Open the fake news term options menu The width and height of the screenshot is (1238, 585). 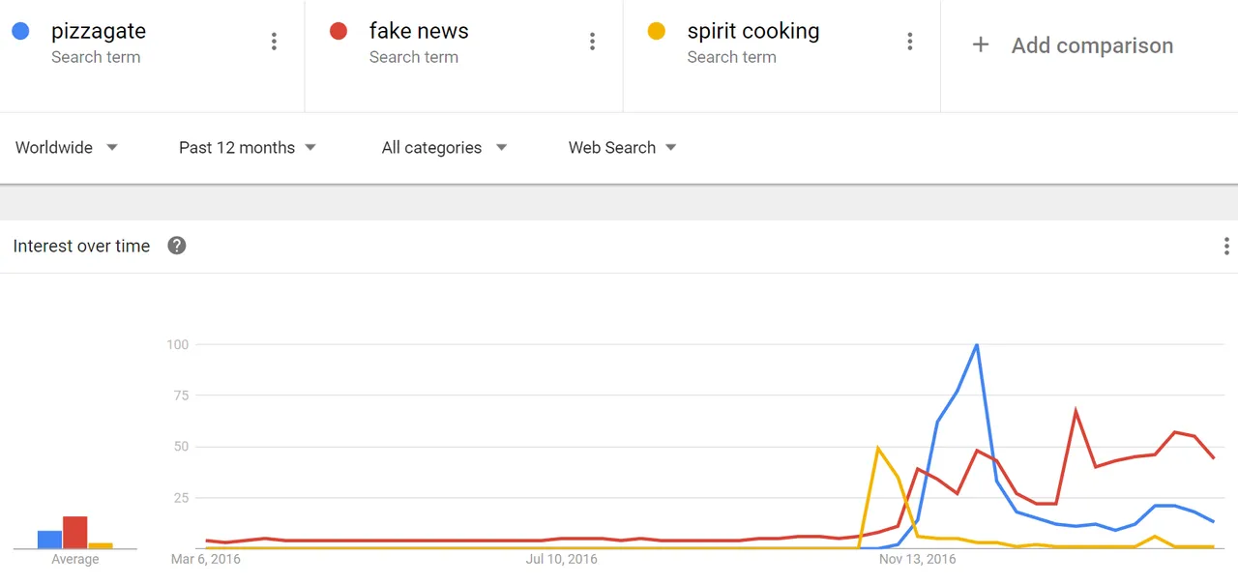coord(592,42)
